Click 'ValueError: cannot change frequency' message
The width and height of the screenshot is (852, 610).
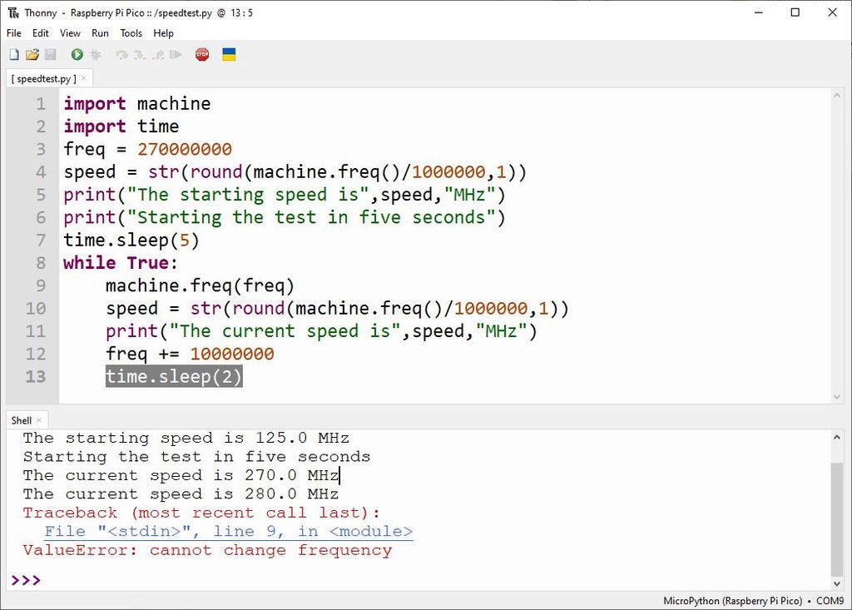[207, 550]
